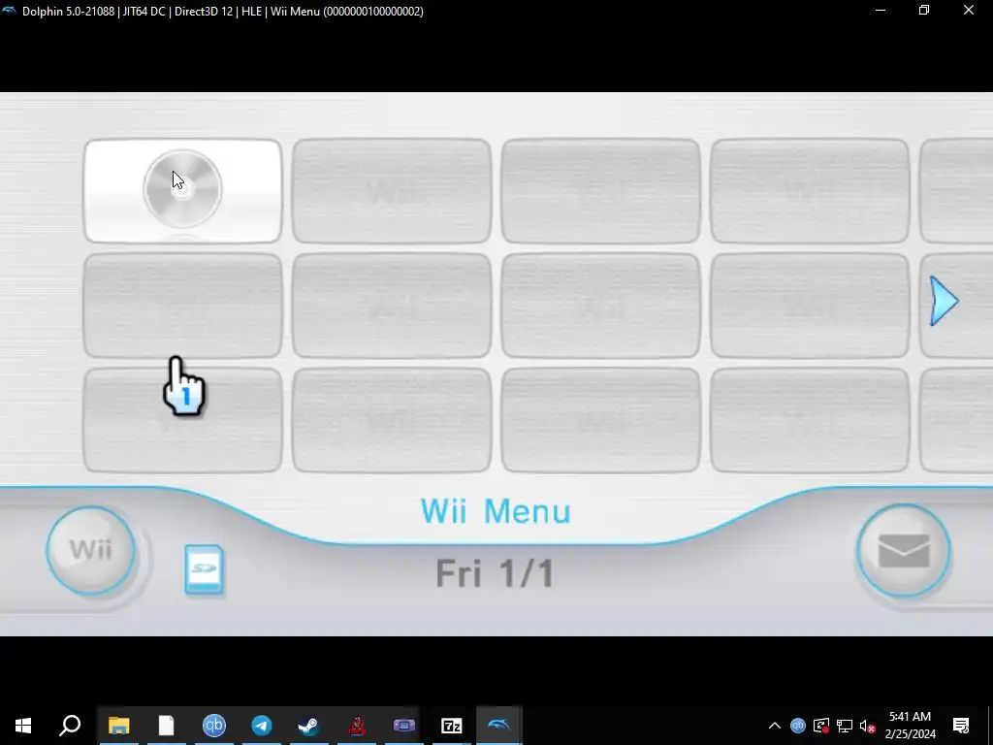Restore down the Dolphin window
Viewport: 993px width, 745px height.
coord(924,10)
